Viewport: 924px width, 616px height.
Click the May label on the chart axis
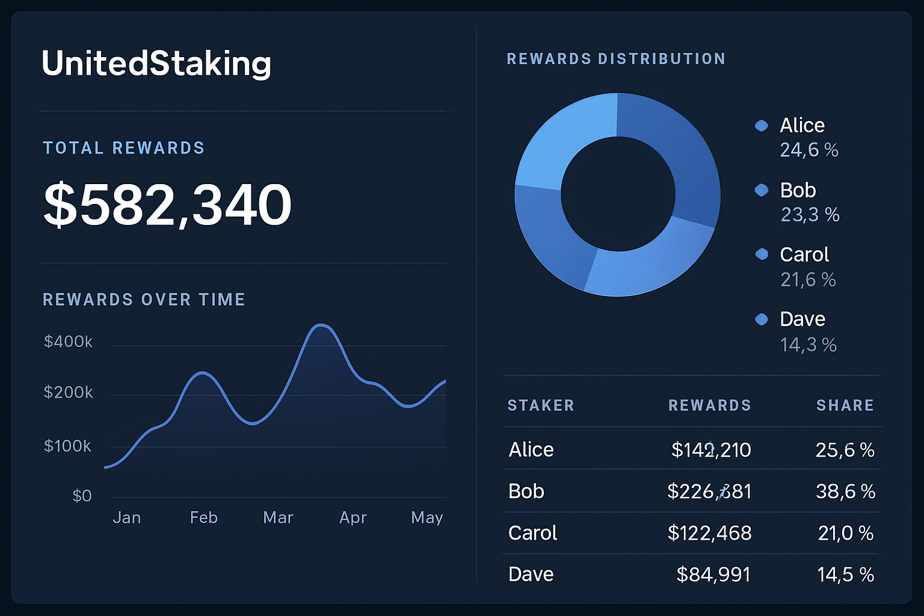[427, 517]
